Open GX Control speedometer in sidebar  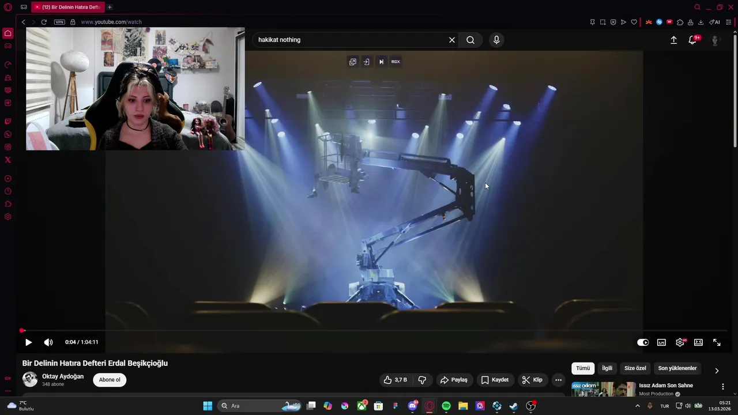coord(8,65)
